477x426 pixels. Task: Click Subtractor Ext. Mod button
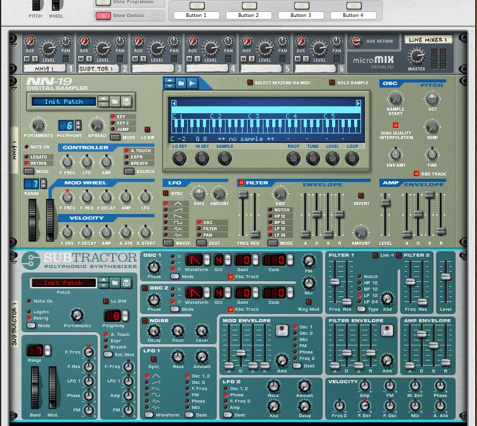108,354
